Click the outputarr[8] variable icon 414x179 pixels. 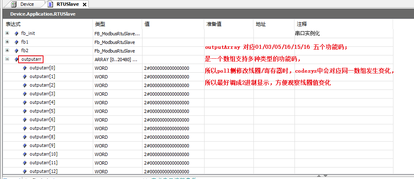(x=25, y=137)
